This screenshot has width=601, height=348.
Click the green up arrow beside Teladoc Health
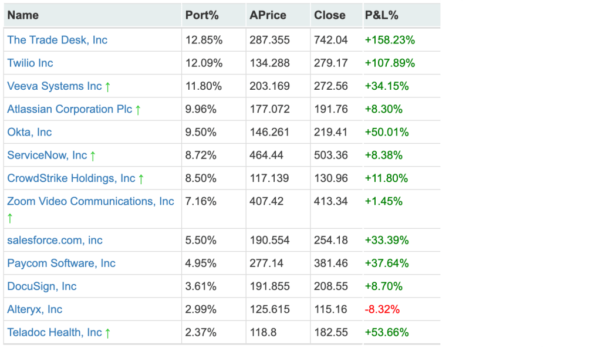pyautogui.click(x=107, y=333)
